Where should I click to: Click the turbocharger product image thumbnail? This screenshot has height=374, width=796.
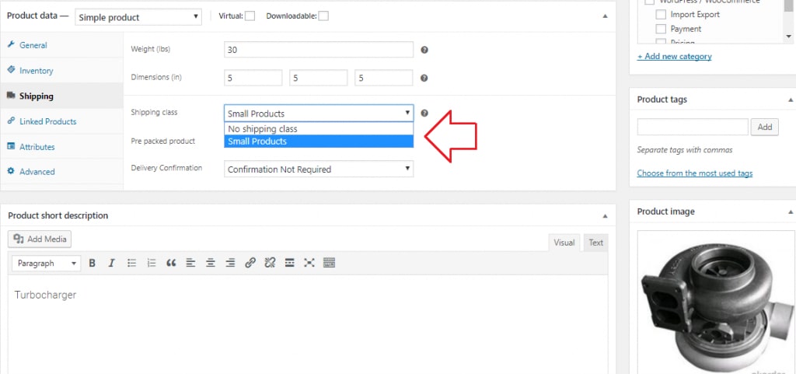coord(716,302)
